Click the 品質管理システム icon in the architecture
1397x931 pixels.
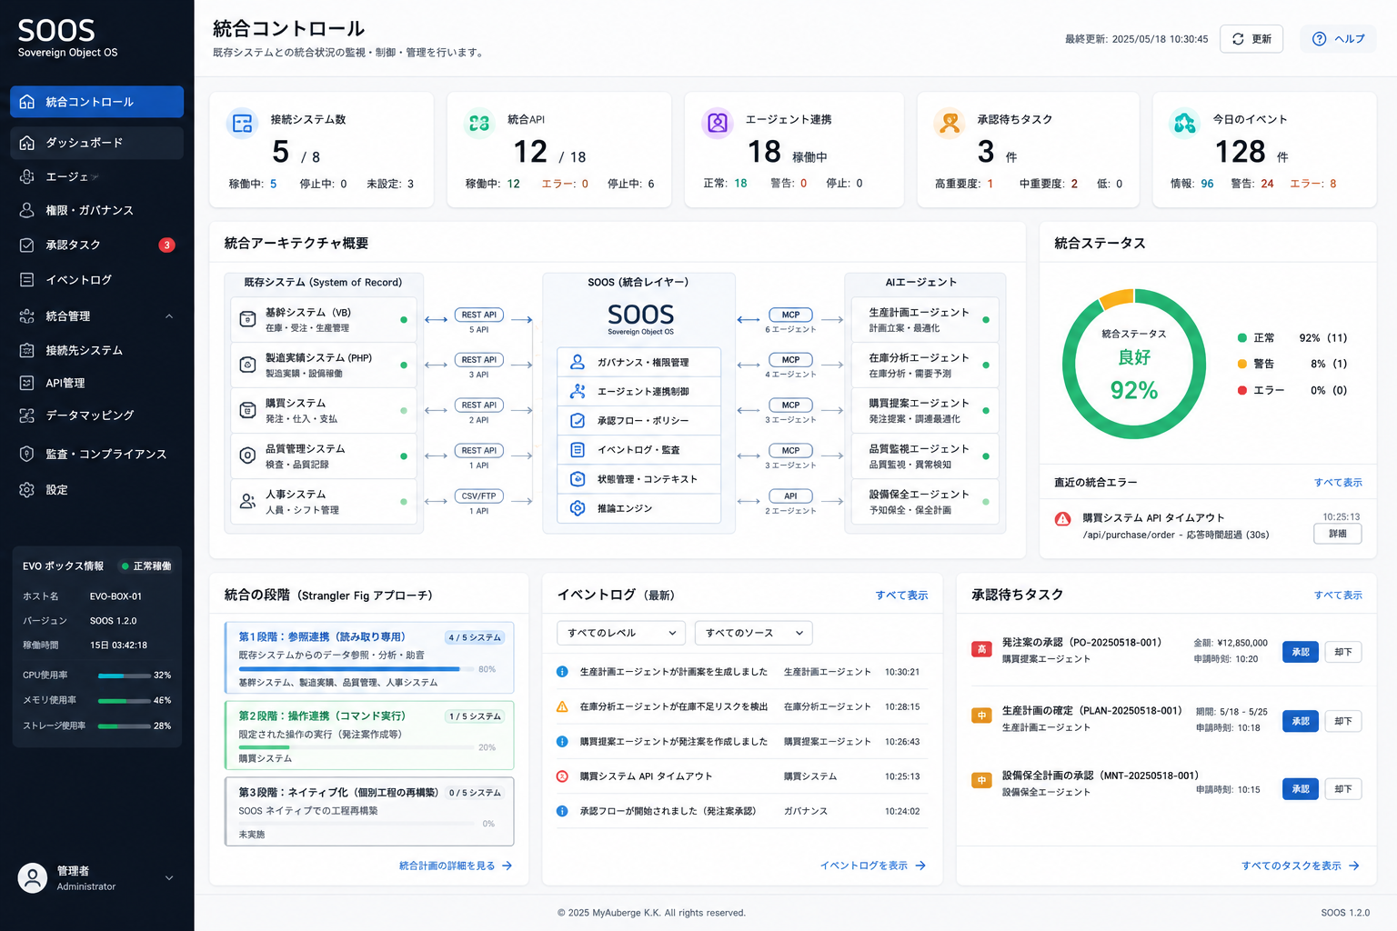[x=247, y=455]
